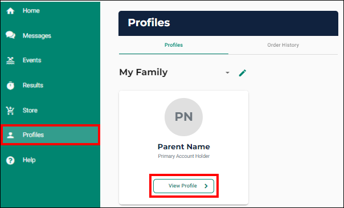Click the chevron on View Profile
Screen dimensions: 344x208
coord(206,186)
